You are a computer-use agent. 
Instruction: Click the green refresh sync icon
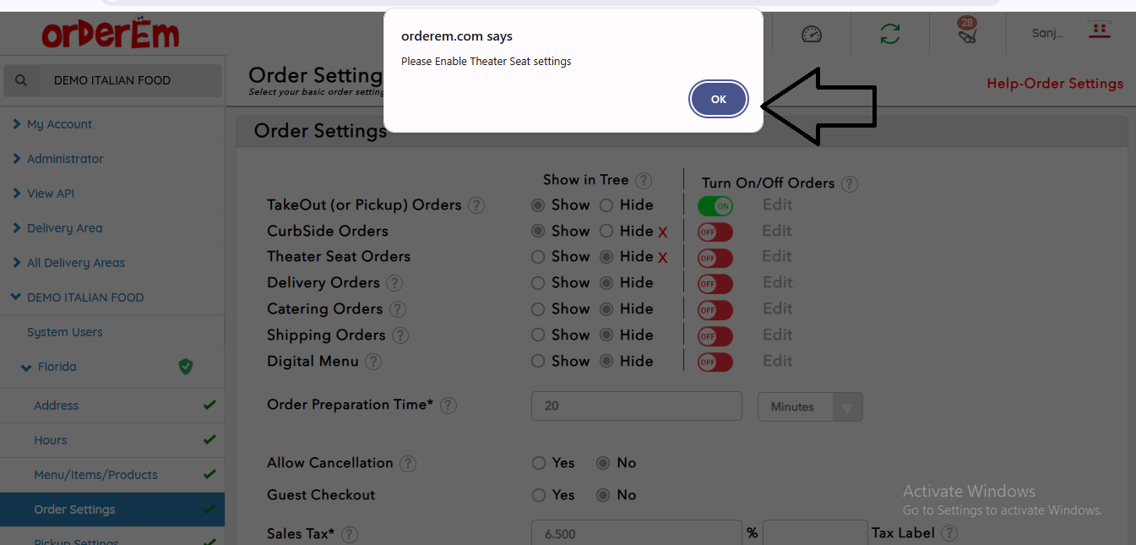[x=889, y=34]
